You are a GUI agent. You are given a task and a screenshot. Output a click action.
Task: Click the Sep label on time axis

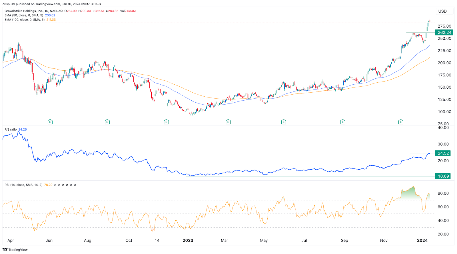pos(344,240)
